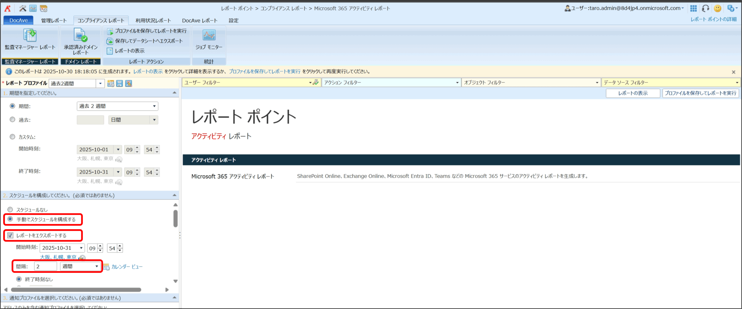
Task: Open the 管理レポート tab
Action: point(54,21)
